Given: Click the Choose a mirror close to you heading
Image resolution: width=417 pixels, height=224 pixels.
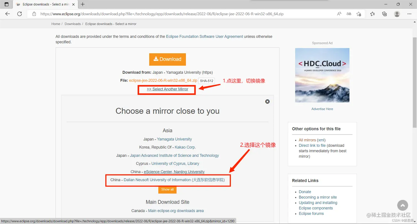Looking at the screenshot, I should coord(167,111).
